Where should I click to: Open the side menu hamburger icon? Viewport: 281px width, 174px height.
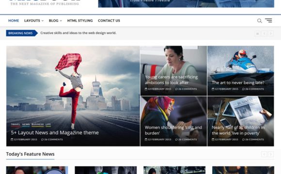[268, 20]
